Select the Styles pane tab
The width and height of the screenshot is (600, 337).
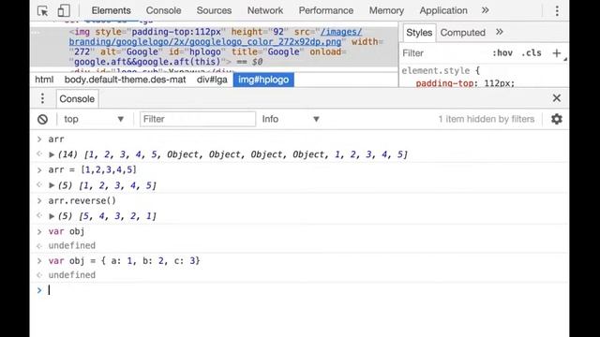point(419,33)
